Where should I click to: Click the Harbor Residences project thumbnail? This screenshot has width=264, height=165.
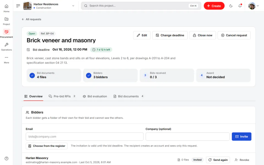pos(27,6)
